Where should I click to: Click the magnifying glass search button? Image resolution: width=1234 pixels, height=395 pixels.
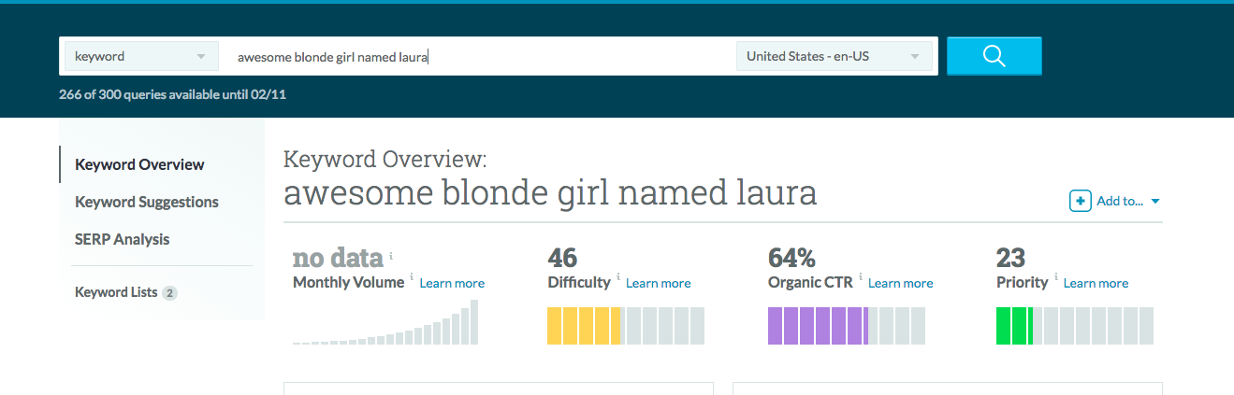click(x=994, y=56)
